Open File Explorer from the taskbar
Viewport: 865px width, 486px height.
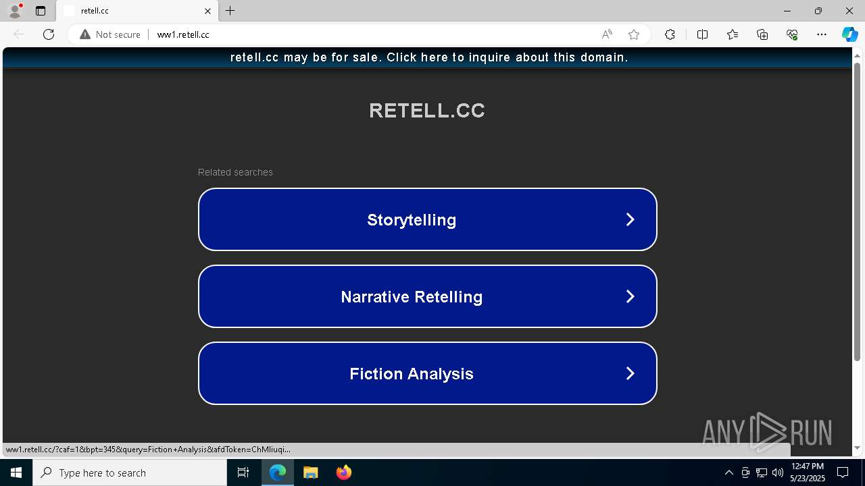click(311, 473)
